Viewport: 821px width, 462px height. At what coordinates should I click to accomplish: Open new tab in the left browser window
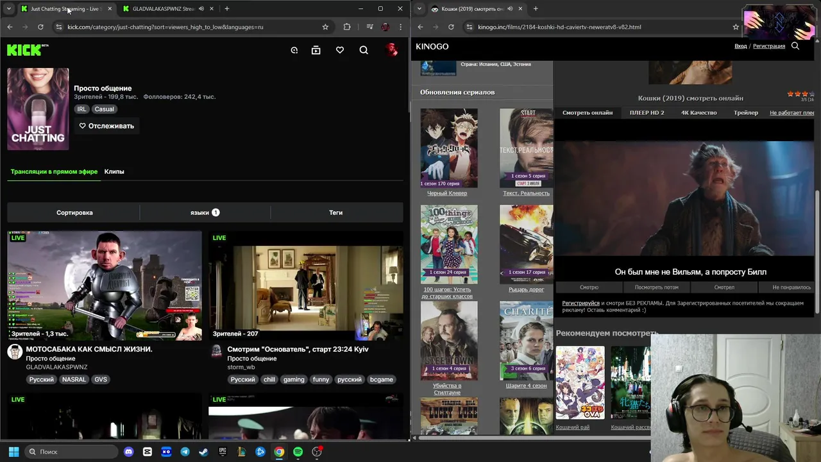click(x=227, y=9)
